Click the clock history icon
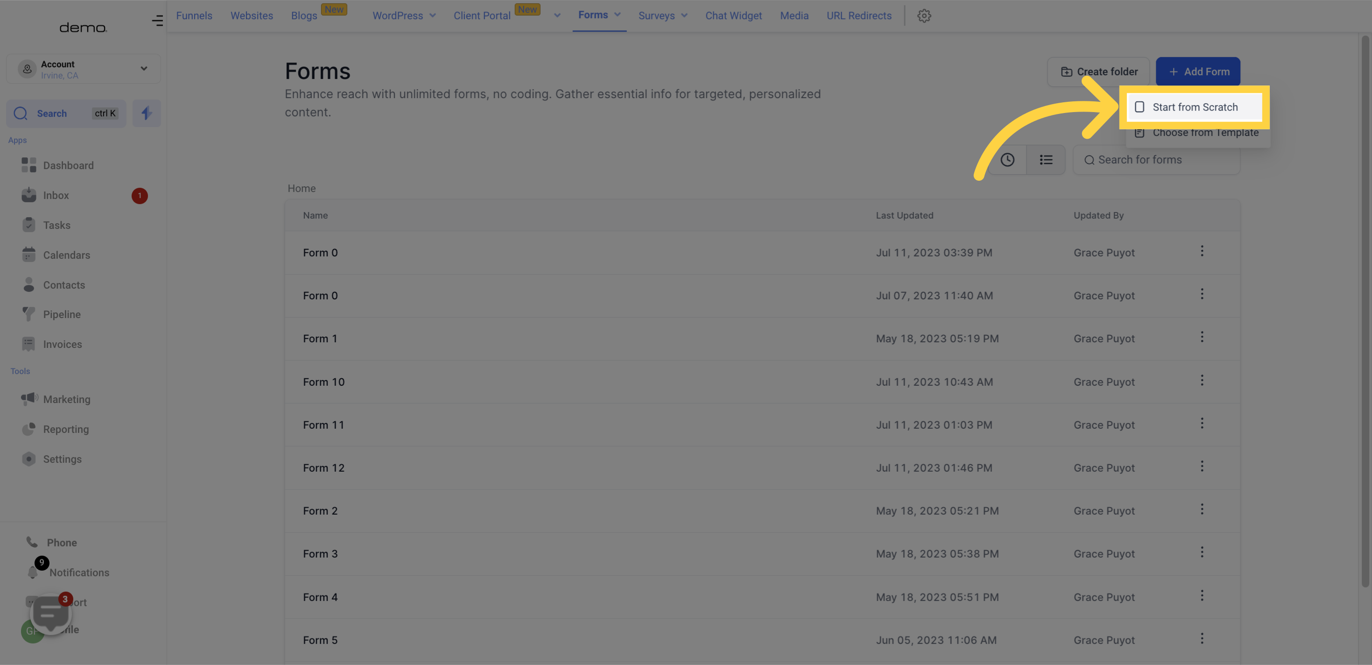The image size is (1372, 665). coord(1007,160)
